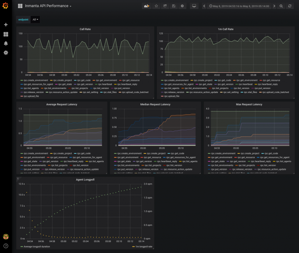Click the Share dashboard icon
Screen dimensions: 299x253
[165, 6]
